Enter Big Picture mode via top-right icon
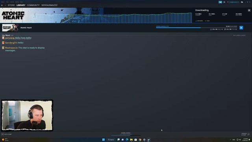This screenshot has height=142, width=252. click(242, 2)
